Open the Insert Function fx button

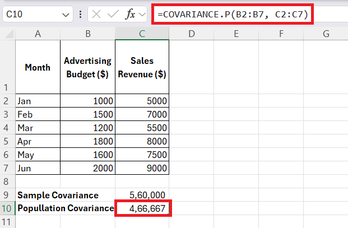(130, 15)
